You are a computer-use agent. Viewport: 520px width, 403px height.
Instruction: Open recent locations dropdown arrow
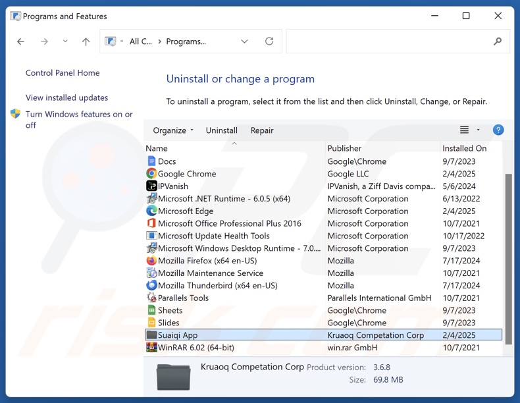tap(65, 41)
